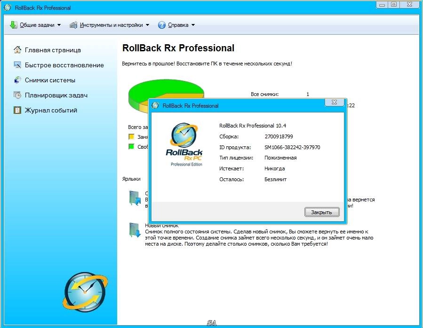Screen dimensions: 423x328
Task: Click the license type value Пожизненная
Action: [x=280, y=158]
